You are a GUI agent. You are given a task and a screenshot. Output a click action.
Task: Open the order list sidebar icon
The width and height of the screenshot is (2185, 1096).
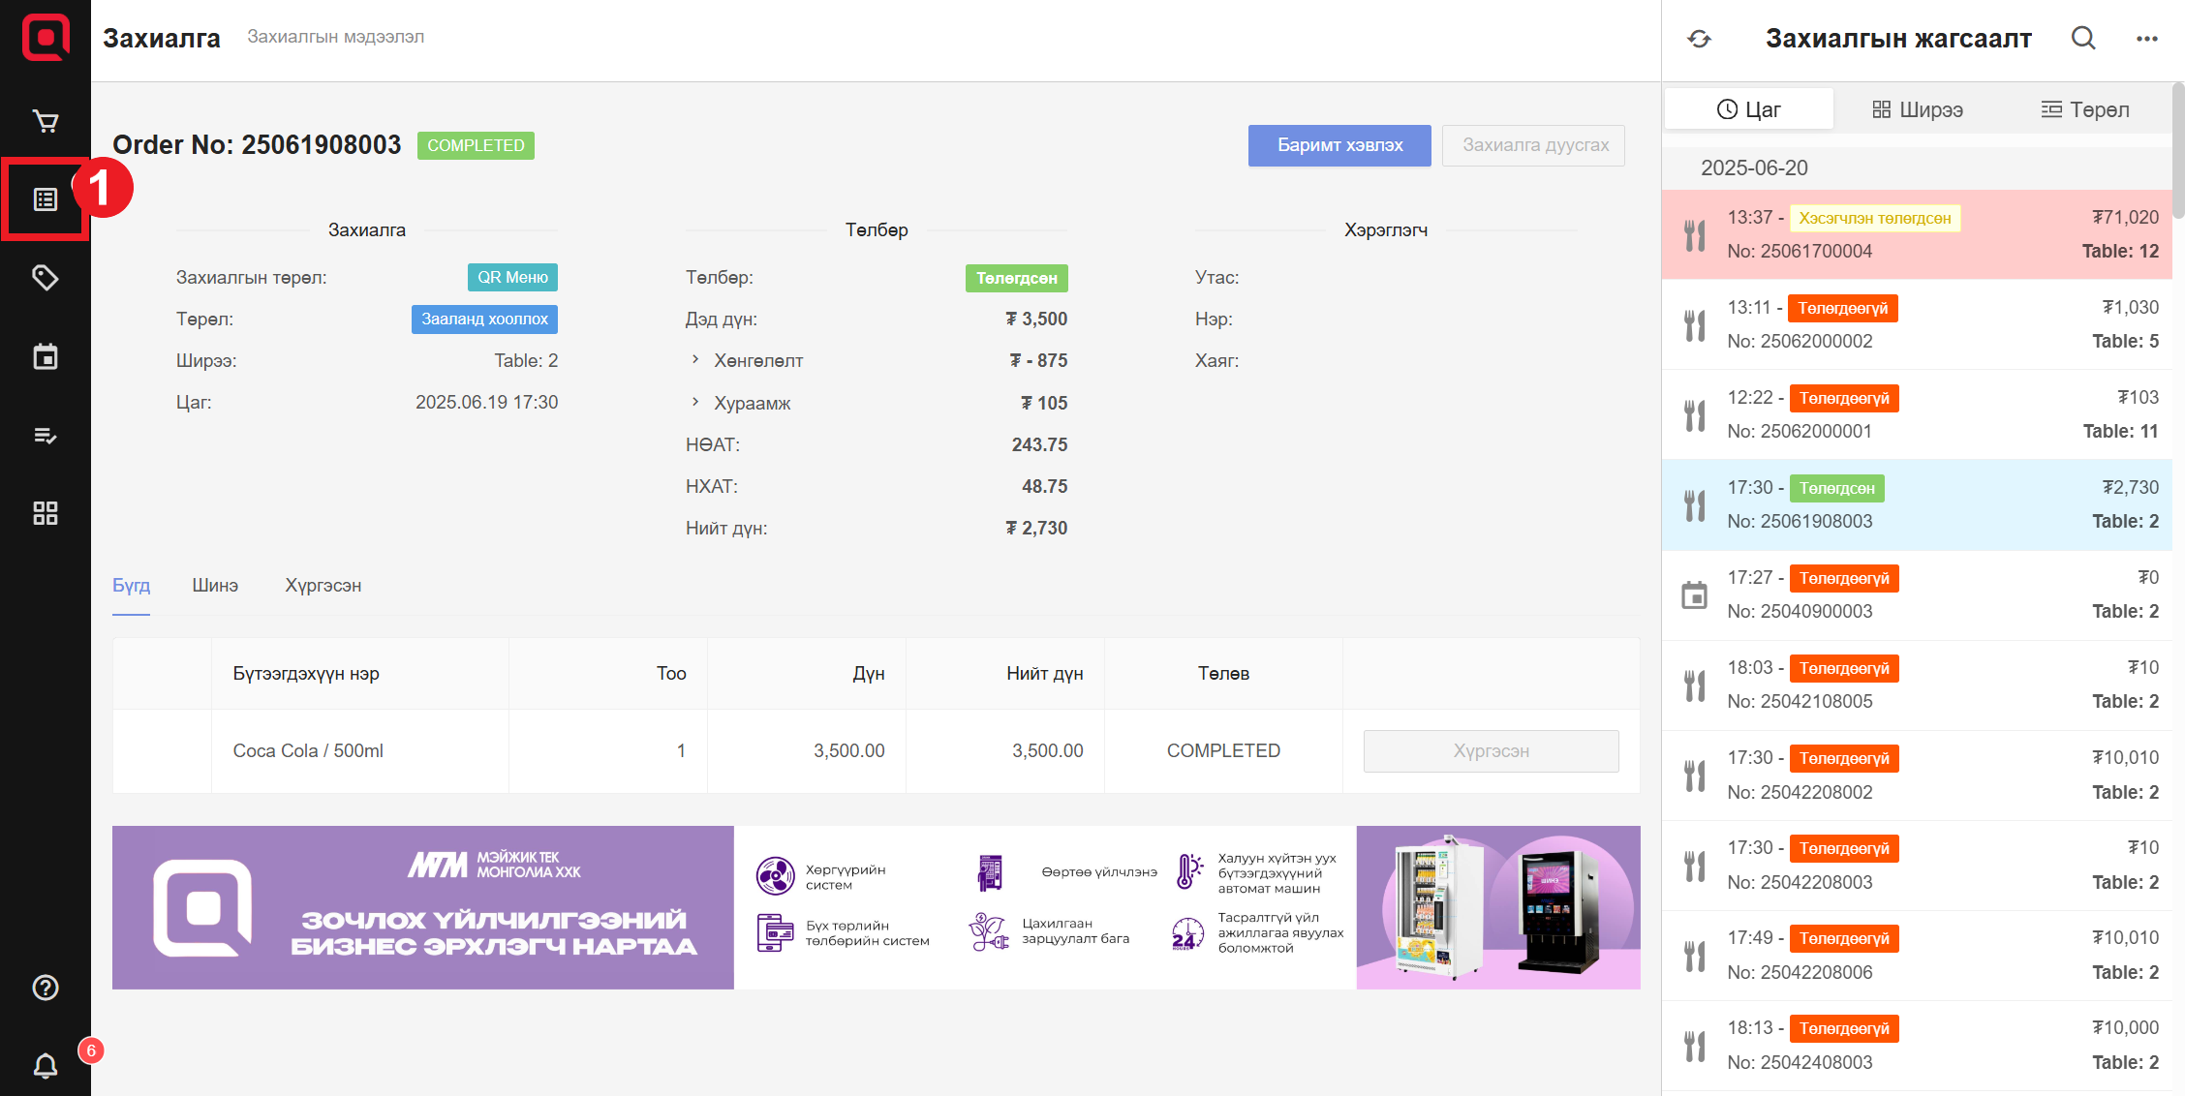click(x=46, y=199)
